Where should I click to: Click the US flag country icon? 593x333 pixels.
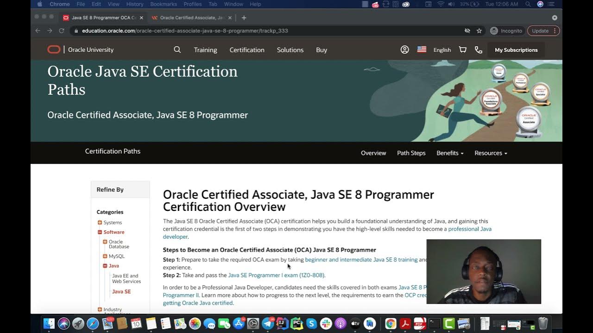click(x=422, y=49)
